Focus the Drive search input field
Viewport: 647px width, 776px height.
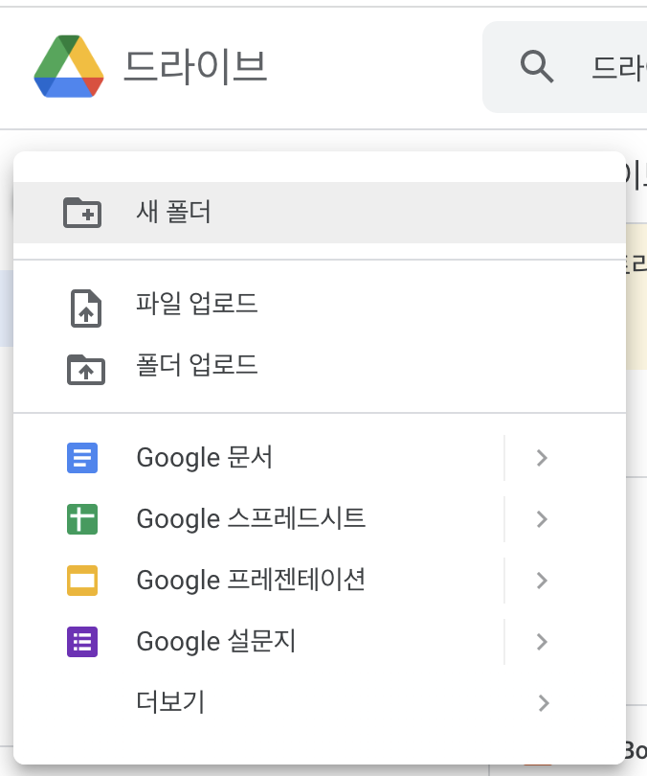coord(565,67)
